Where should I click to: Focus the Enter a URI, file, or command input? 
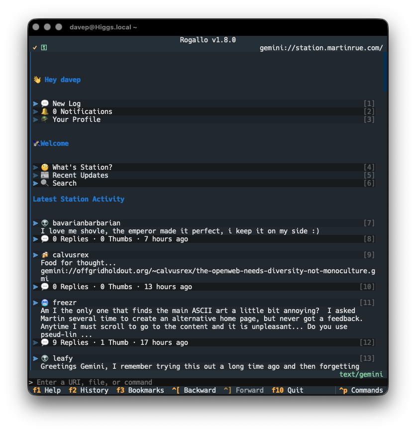[x=208, y=382]
